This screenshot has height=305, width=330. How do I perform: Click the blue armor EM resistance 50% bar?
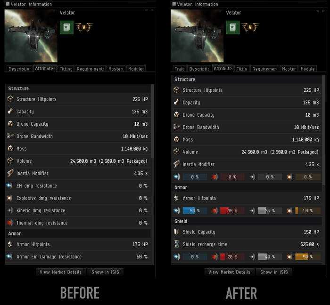(195, 210)
